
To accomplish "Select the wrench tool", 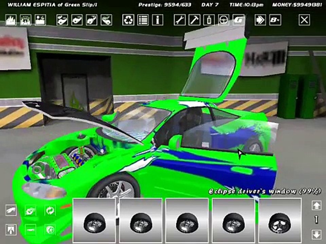I will tap(180, 20).
